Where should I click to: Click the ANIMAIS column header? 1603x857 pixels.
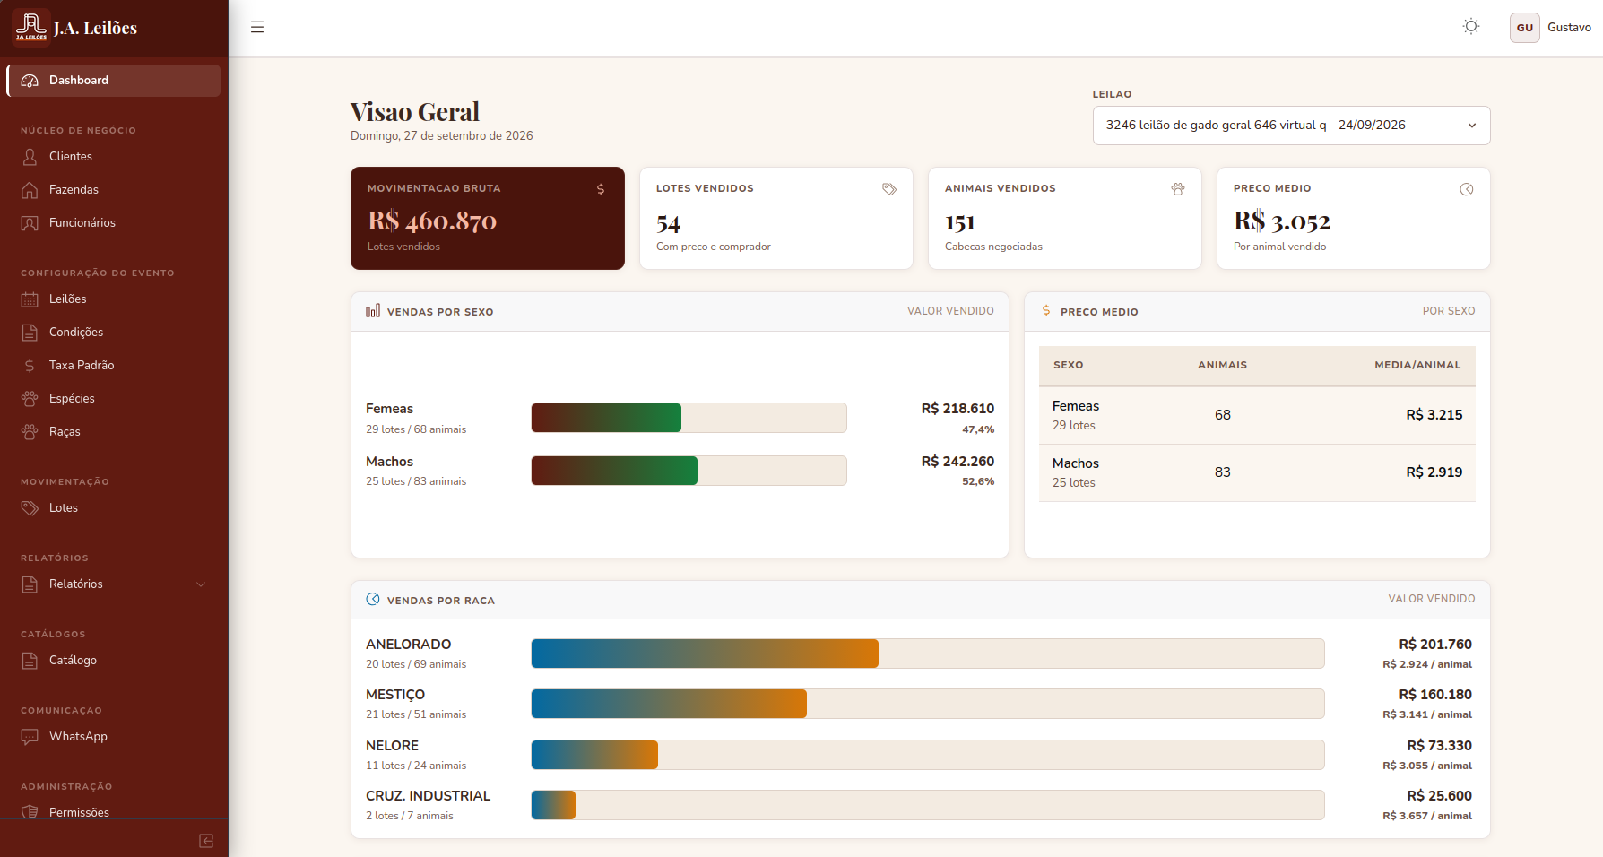[1222, 365]
